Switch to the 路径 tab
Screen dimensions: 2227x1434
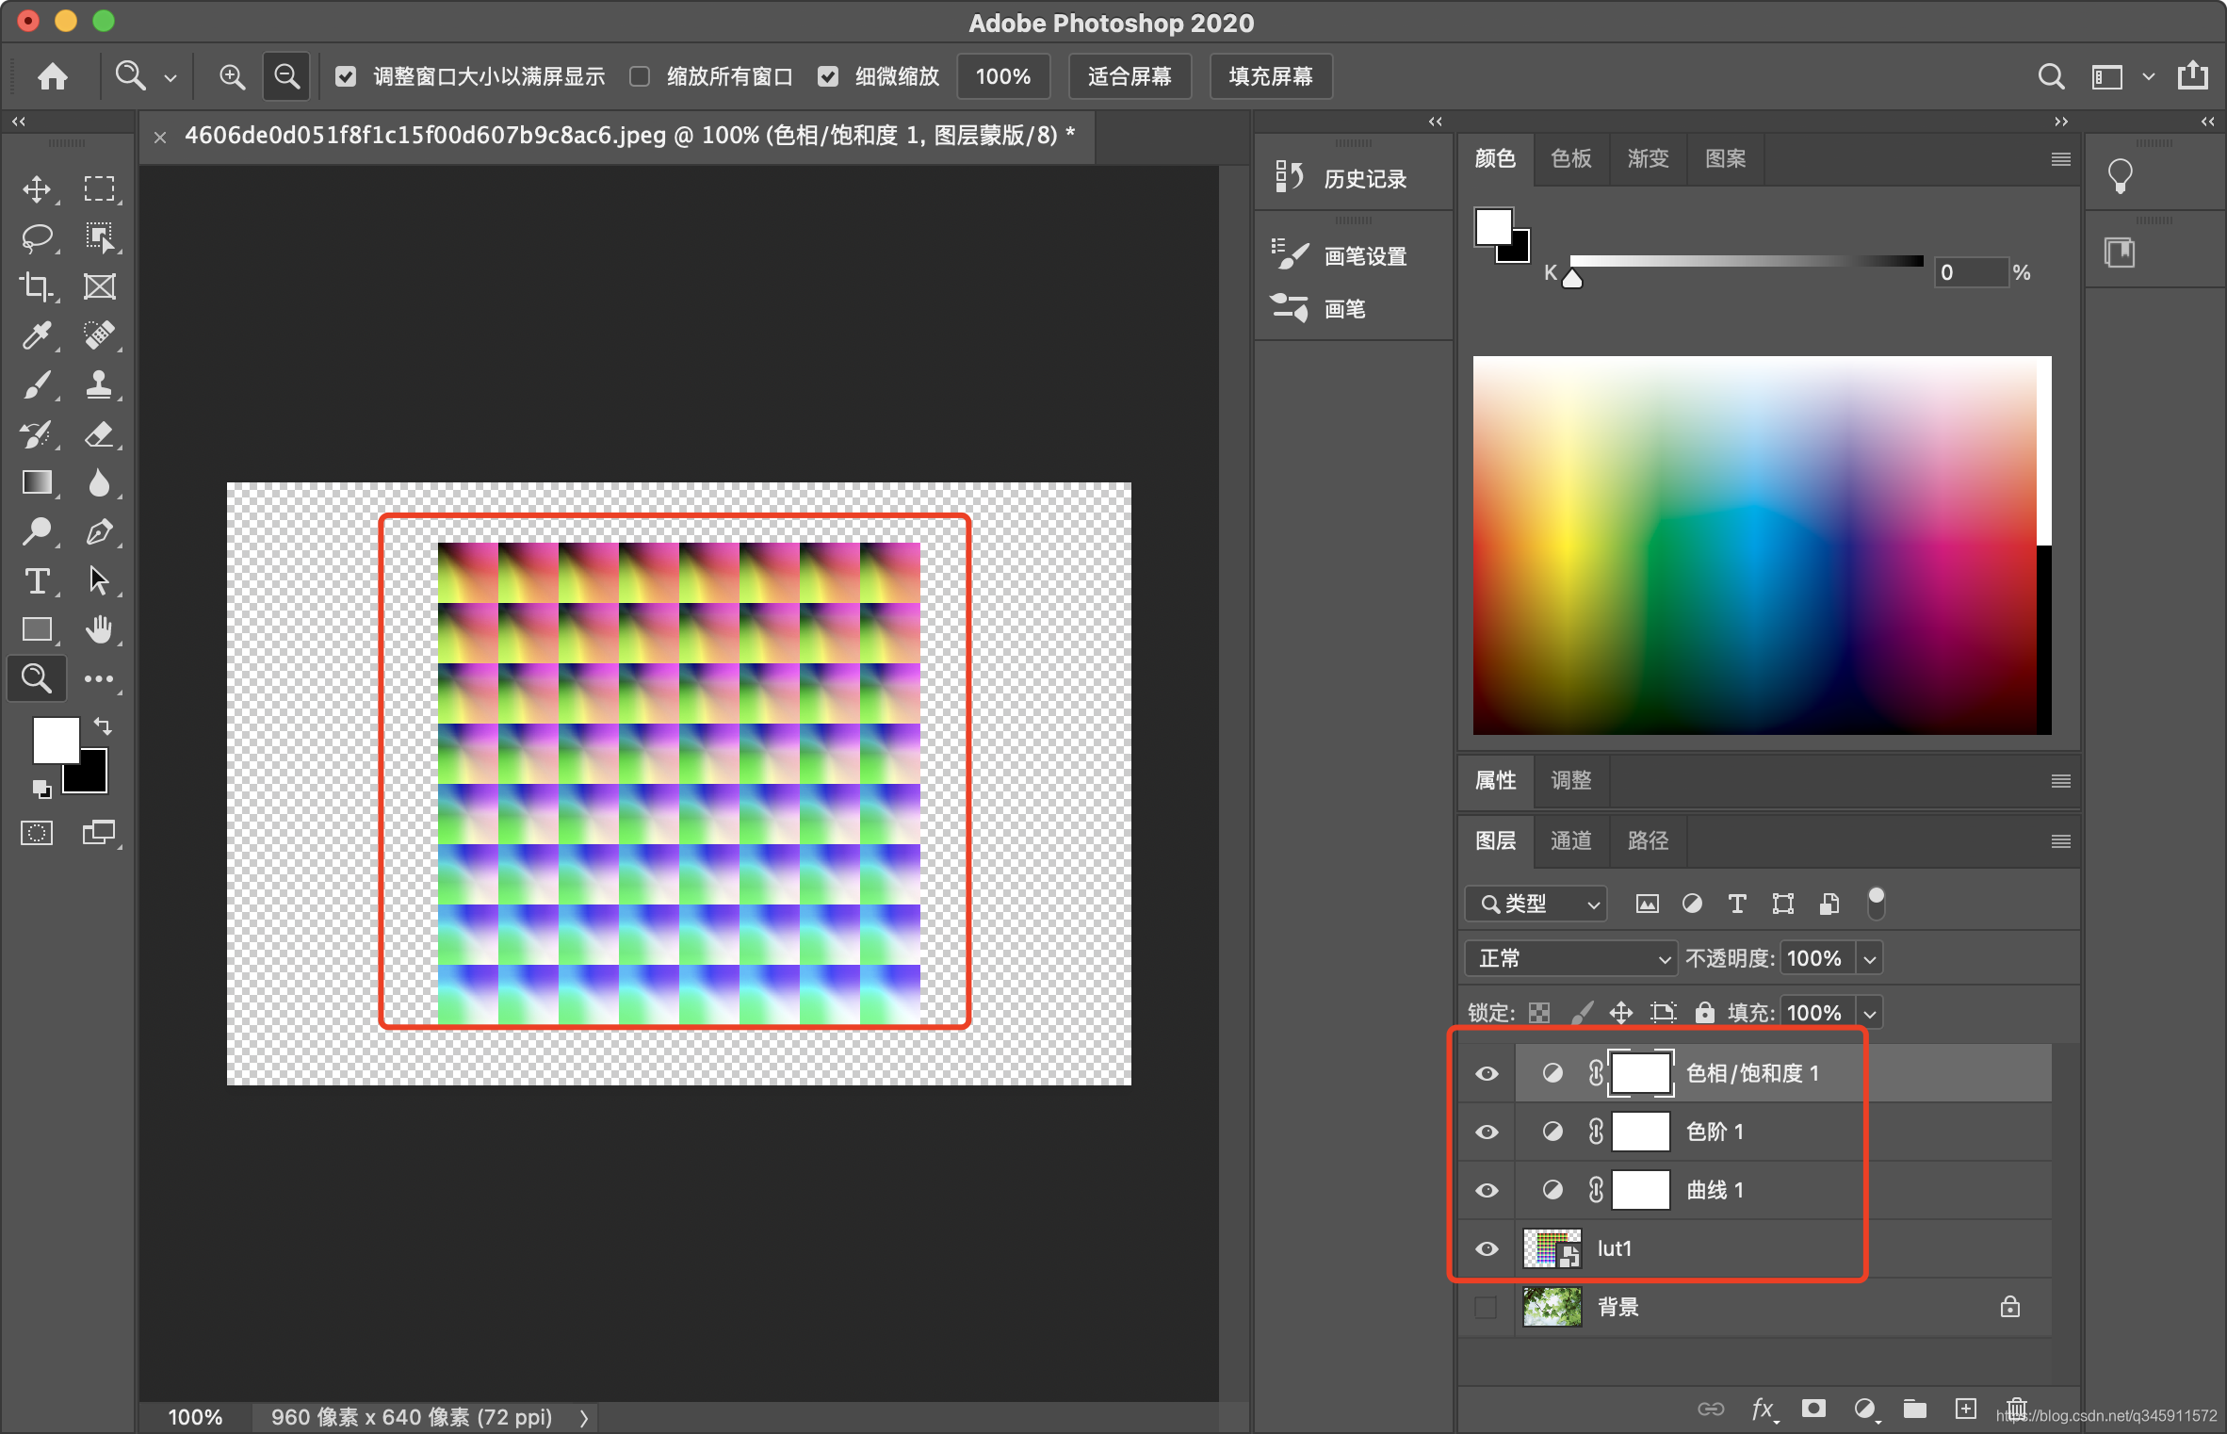pyautogui.click(x=1648, y=840)
